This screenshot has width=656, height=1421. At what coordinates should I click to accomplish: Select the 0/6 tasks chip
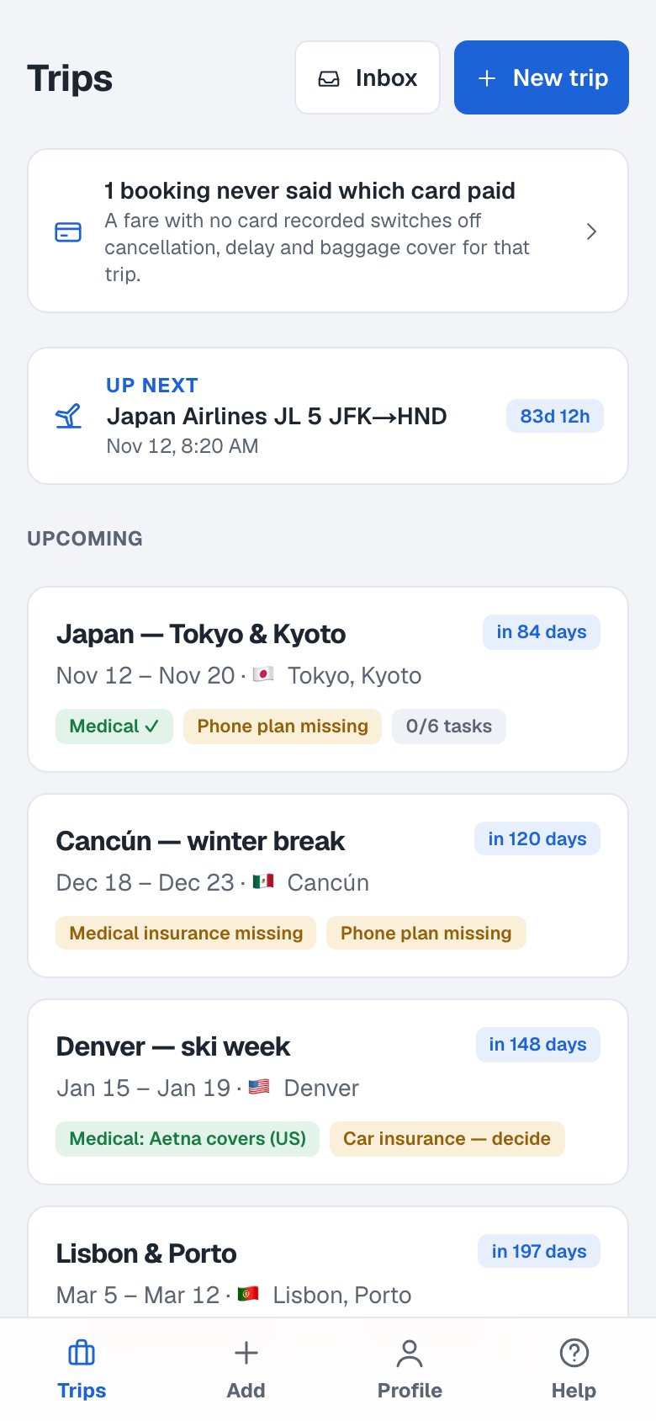coord(449,726)
